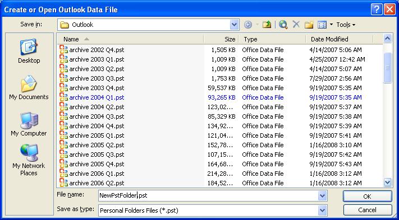Viewport: 399px width, 220px height.
Task: Close the dialog with the red X
Action: 389,10
